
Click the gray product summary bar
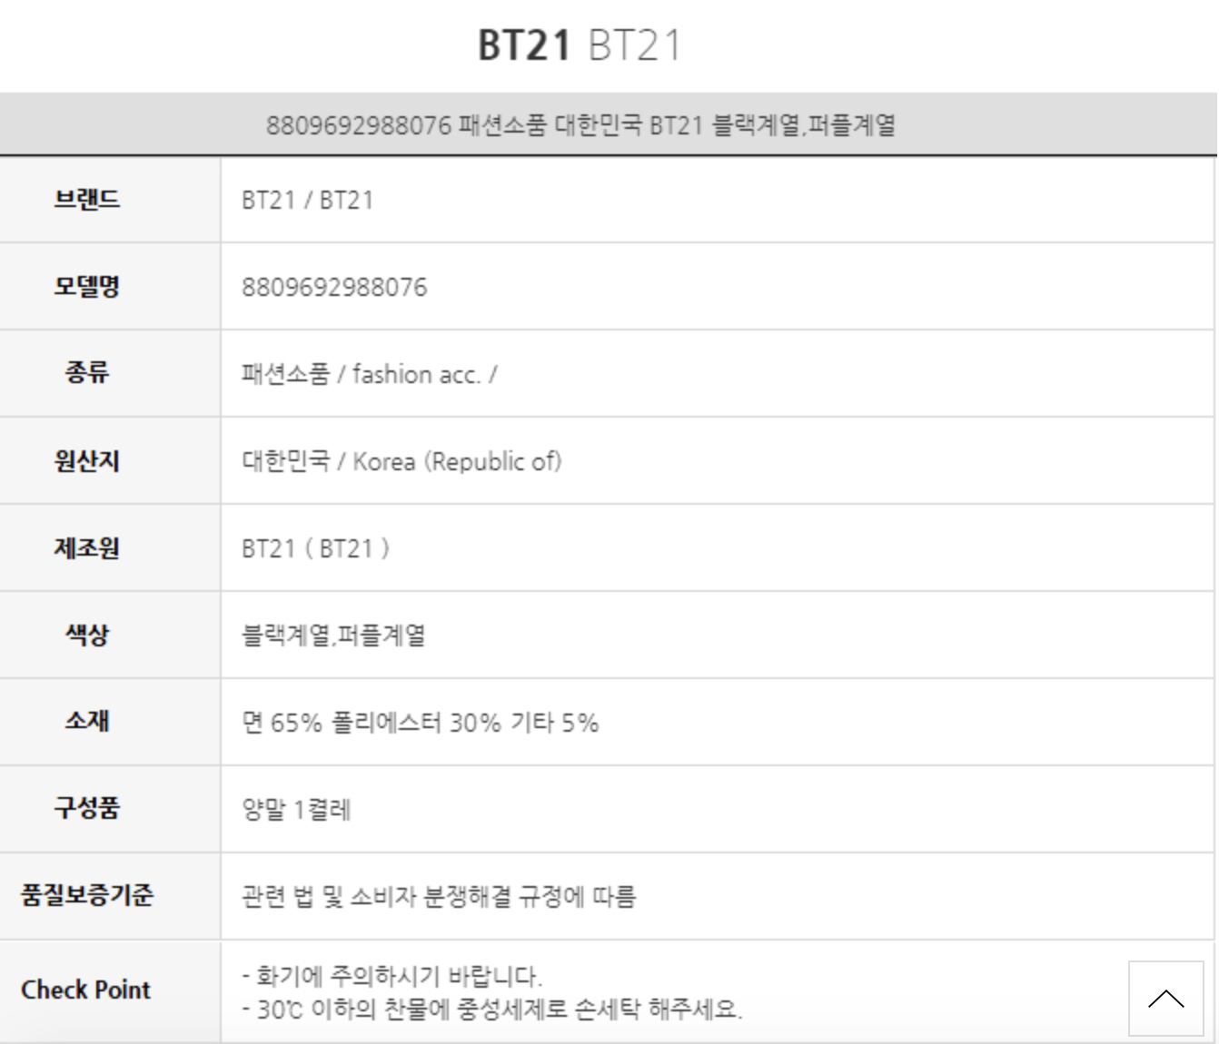pyautogui.click(x=580, y=124)
